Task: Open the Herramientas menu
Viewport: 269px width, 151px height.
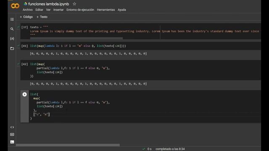Action: [106, 10]
